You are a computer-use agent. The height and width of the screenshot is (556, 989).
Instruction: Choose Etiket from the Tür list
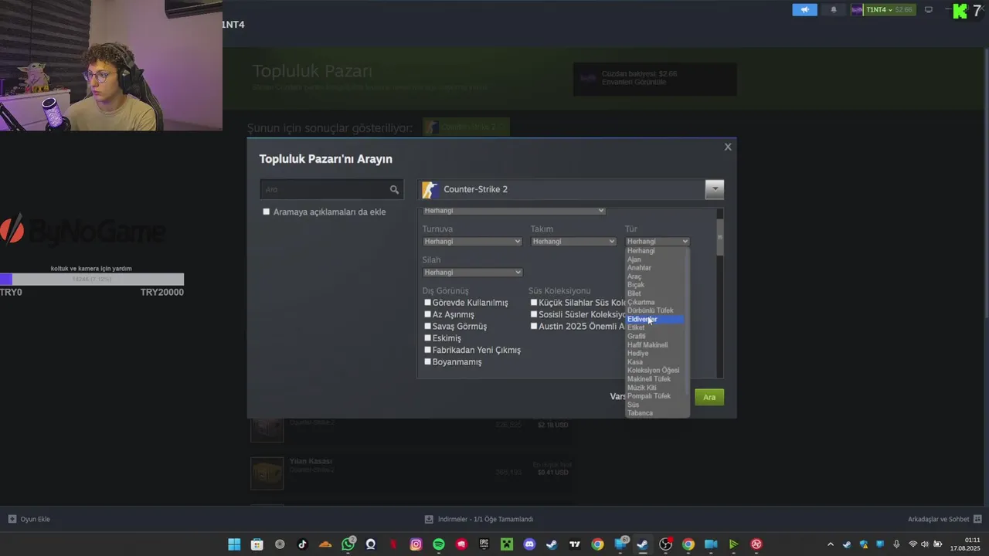pyautogui.click(x=654, y=327)
